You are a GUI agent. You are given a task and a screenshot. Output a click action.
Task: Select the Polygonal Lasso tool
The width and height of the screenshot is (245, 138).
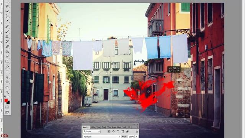click(7, 6)
